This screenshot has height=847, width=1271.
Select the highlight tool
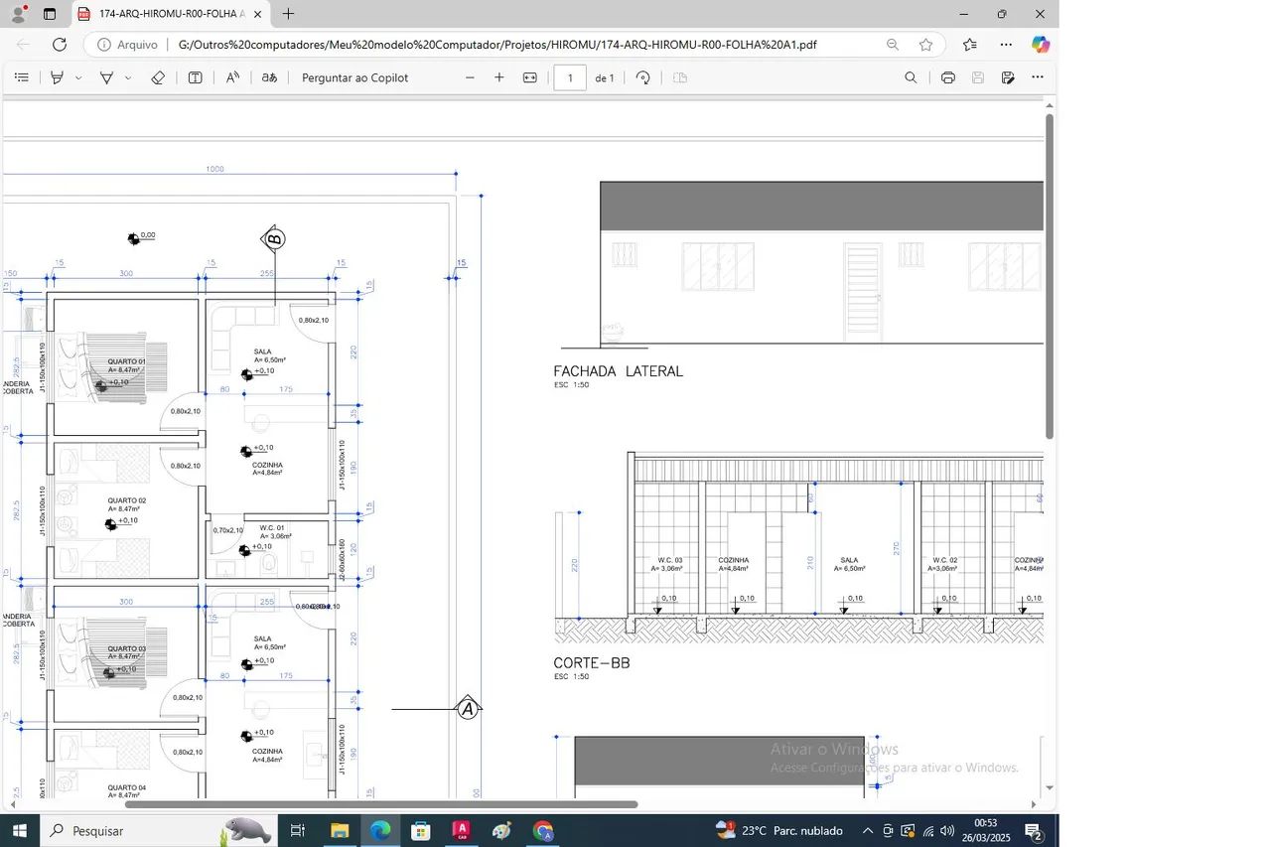58,77
